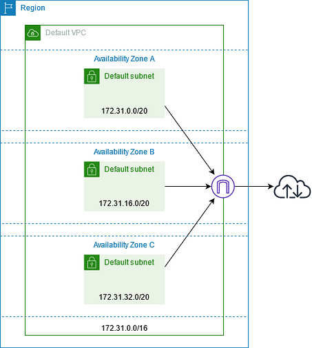Select the lock icon in Availability Zone A
312x348 pixels.
(x=92, y=76)
